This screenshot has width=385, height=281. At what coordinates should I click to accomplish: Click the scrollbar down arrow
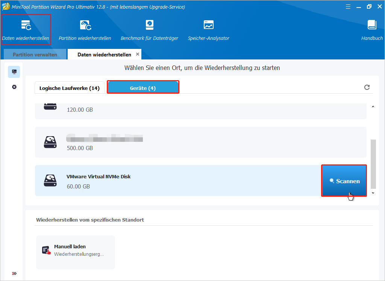[373, 193]
